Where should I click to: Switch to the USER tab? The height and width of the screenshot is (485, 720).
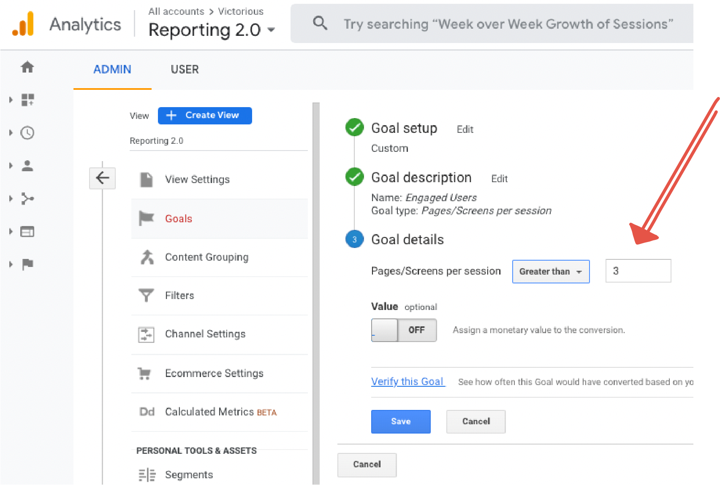[185, 69]
